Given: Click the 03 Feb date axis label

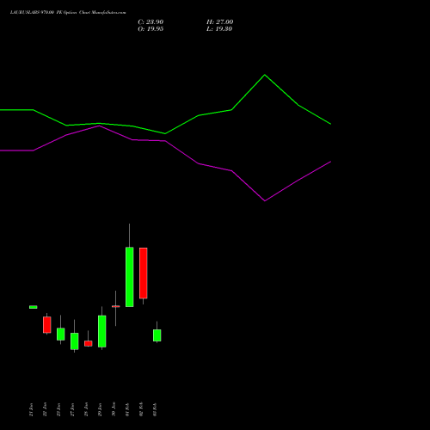Looking at the screenshot, I should tap(155, 409).
